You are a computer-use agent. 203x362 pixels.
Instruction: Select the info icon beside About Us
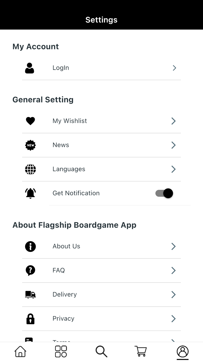[30, 246]
